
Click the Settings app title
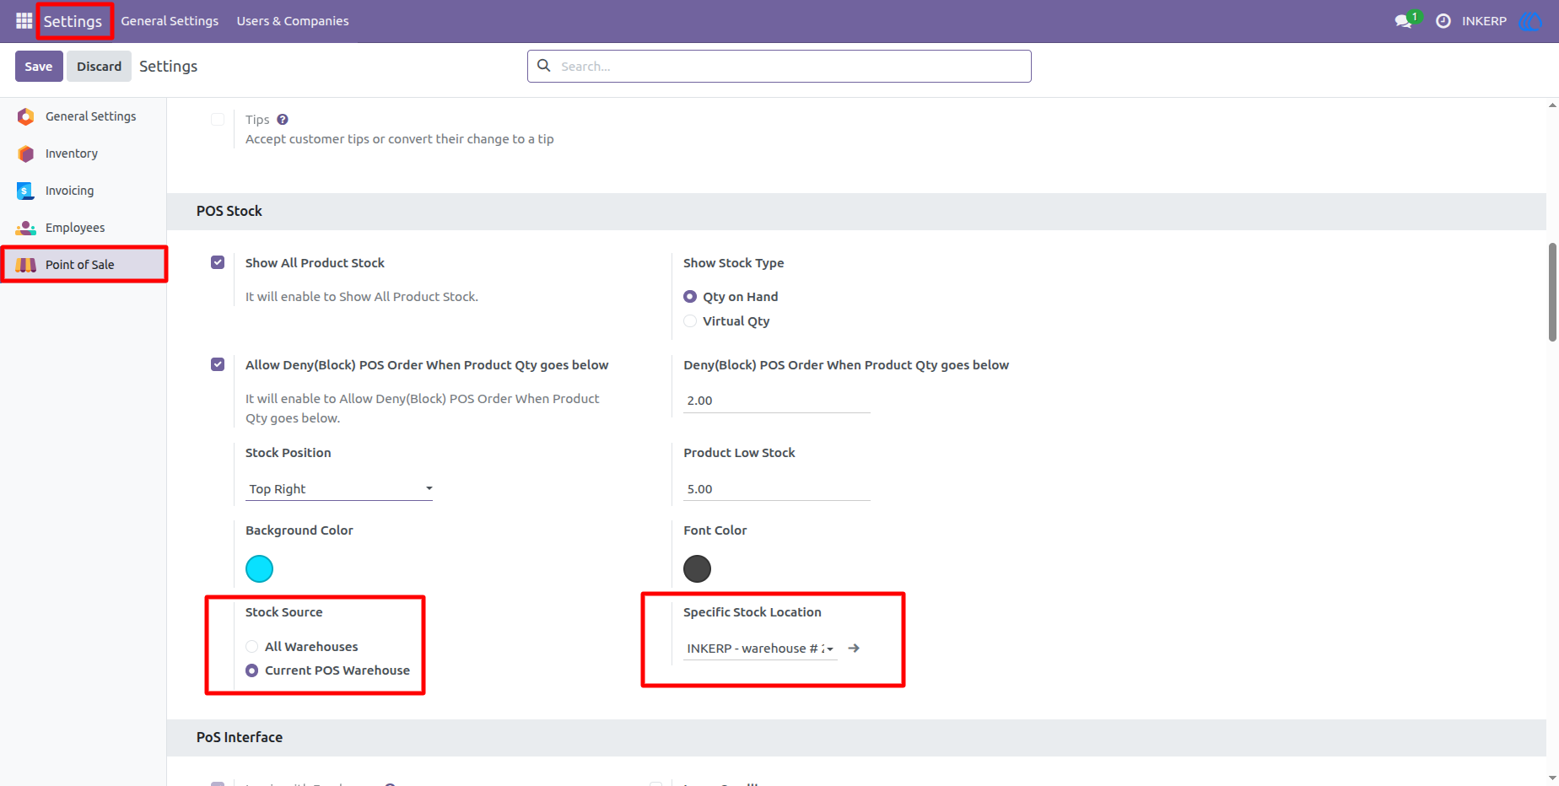(73, 21)
